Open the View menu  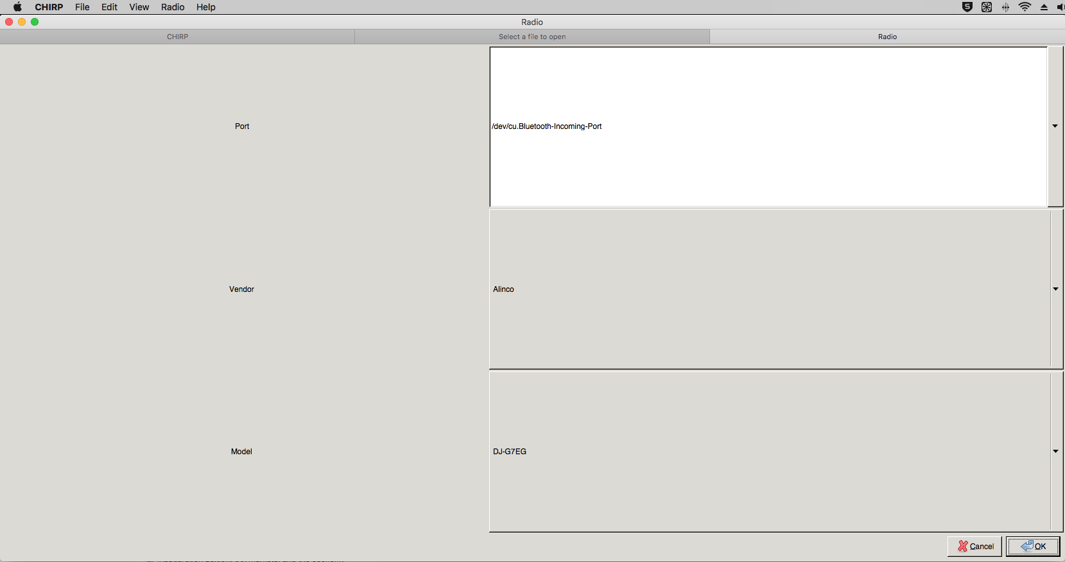(139, 7)
